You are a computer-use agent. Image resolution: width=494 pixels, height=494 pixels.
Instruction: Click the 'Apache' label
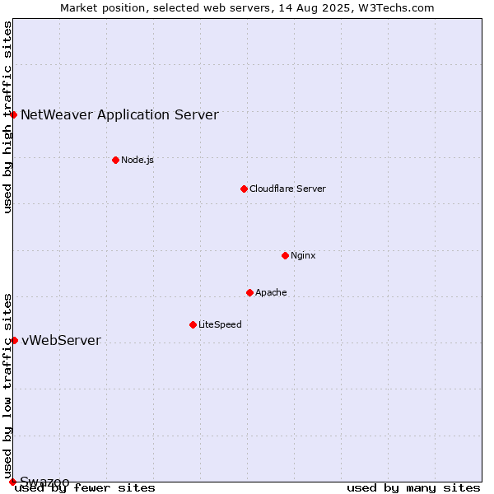[x=271, y=292]
